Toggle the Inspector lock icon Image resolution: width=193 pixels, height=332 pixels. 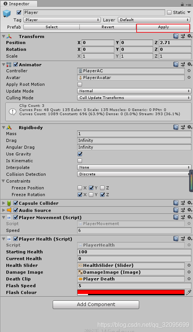(182, 4)
